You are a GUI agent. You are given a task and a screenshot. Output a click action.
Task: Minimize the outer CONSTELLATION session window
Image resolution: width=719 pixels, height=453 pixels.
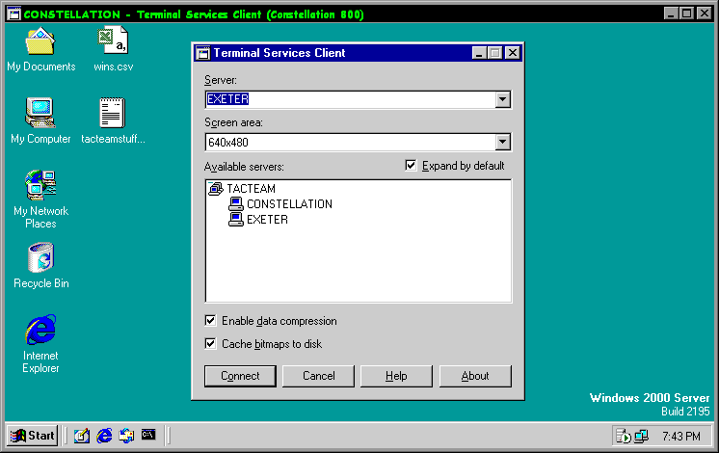[x=671, y=13]
